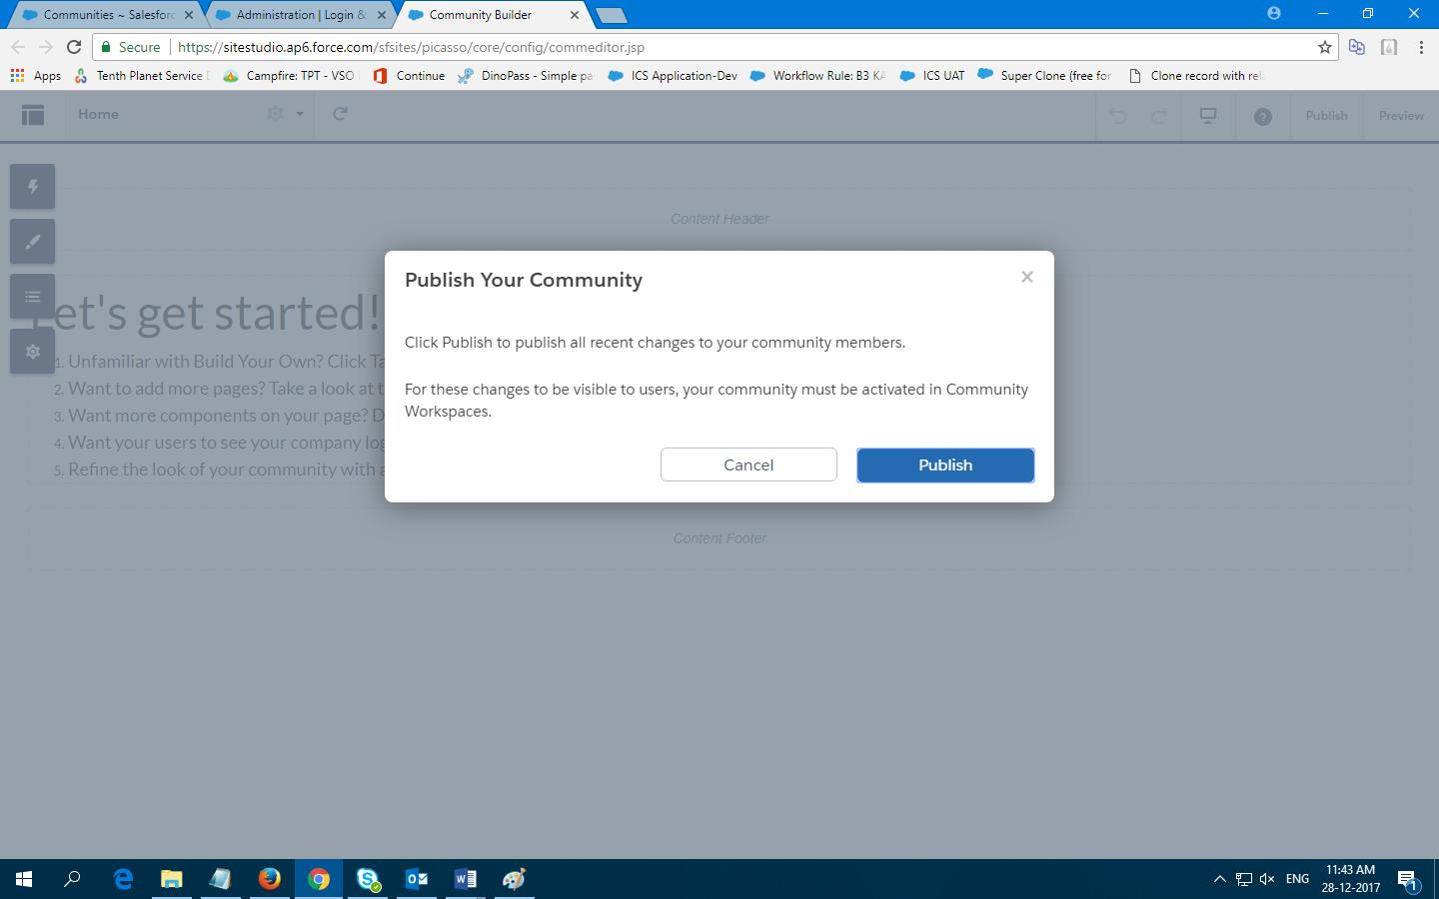
Task: Click the muted volume tray icon
Action: pyautogui.click(x=1267, y=879)
